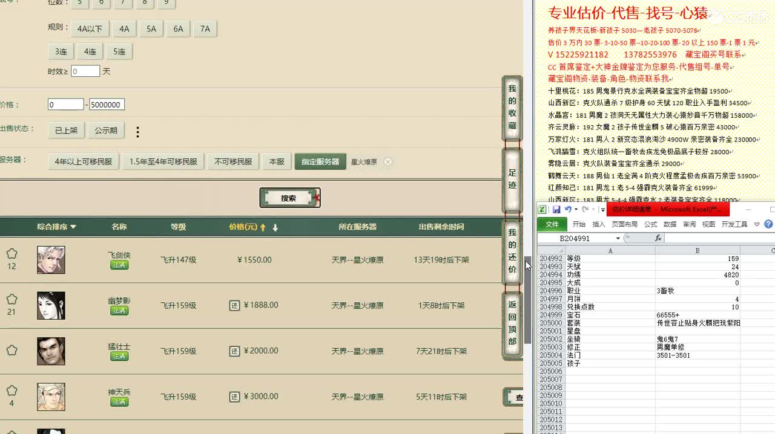Click the 还 bargain icon for ¥2000.00

235,351
